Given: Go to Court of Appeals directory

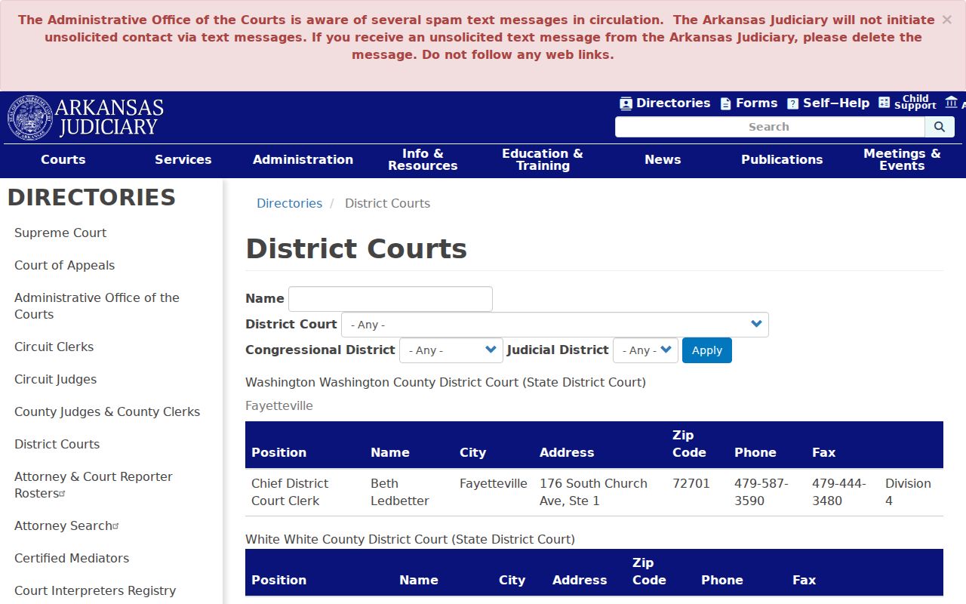Looking at the screenshot, I should (x=64, y=265).
